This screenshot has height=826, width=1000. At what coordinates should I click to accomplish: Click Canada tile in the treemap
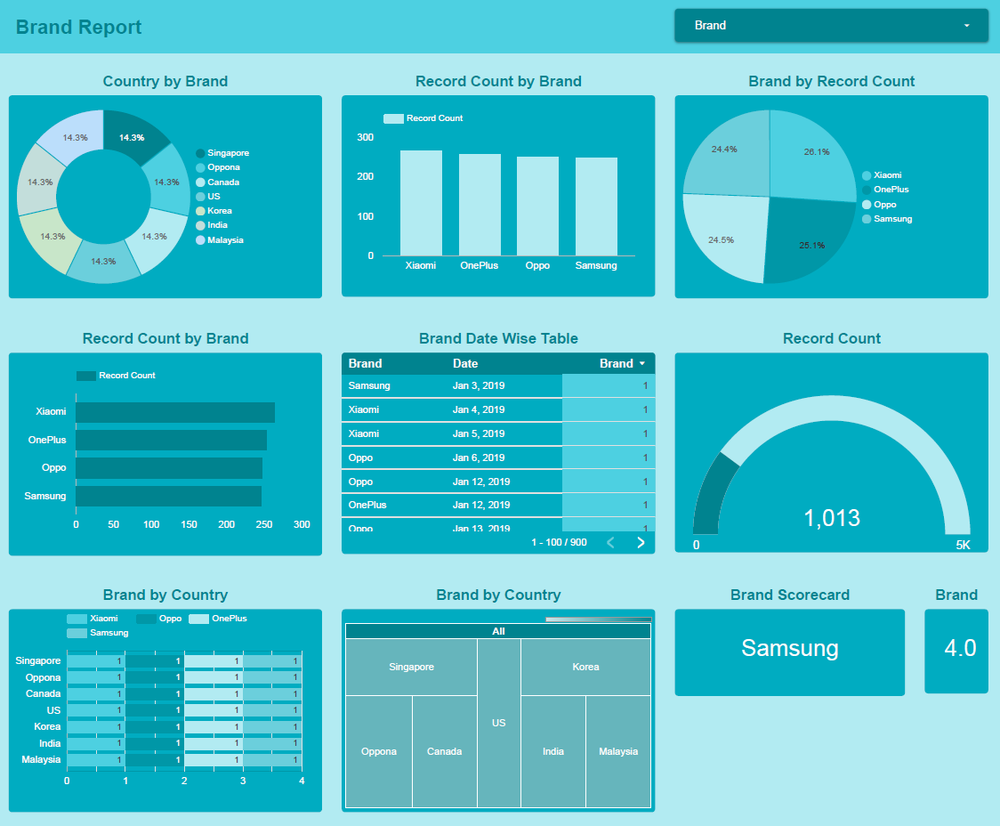445,751
